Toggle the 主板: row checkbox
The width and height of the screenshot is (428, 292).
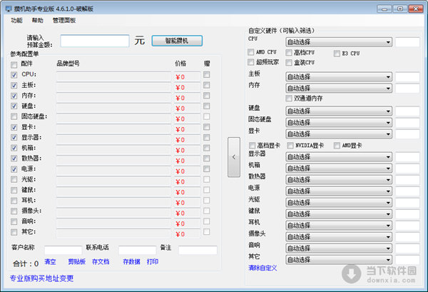click(x=14, y=86)
